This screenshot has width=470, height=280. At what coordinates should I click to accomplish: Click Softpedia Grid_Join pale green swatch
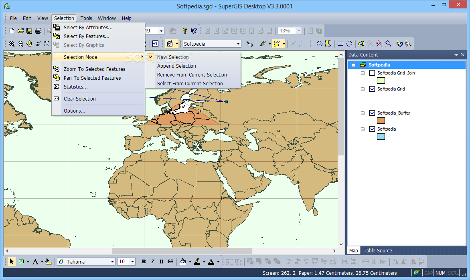pos(381,81)
